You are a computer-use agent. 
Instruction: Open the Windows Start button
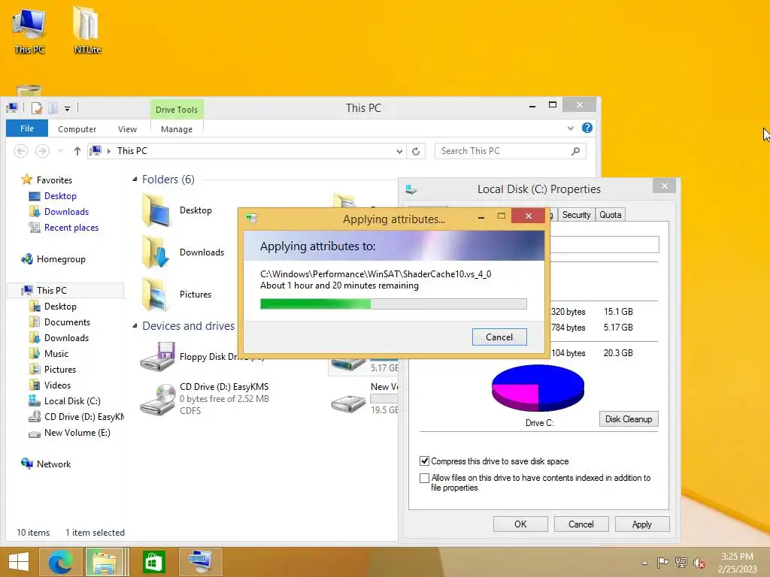click(x=19, y=562)
